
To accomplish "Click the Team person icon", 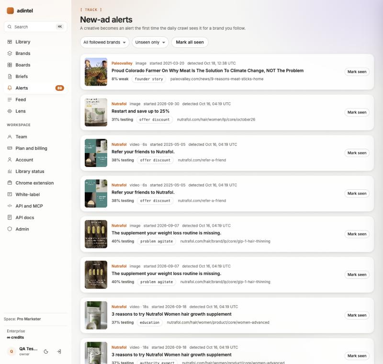I will click(10, 137).
